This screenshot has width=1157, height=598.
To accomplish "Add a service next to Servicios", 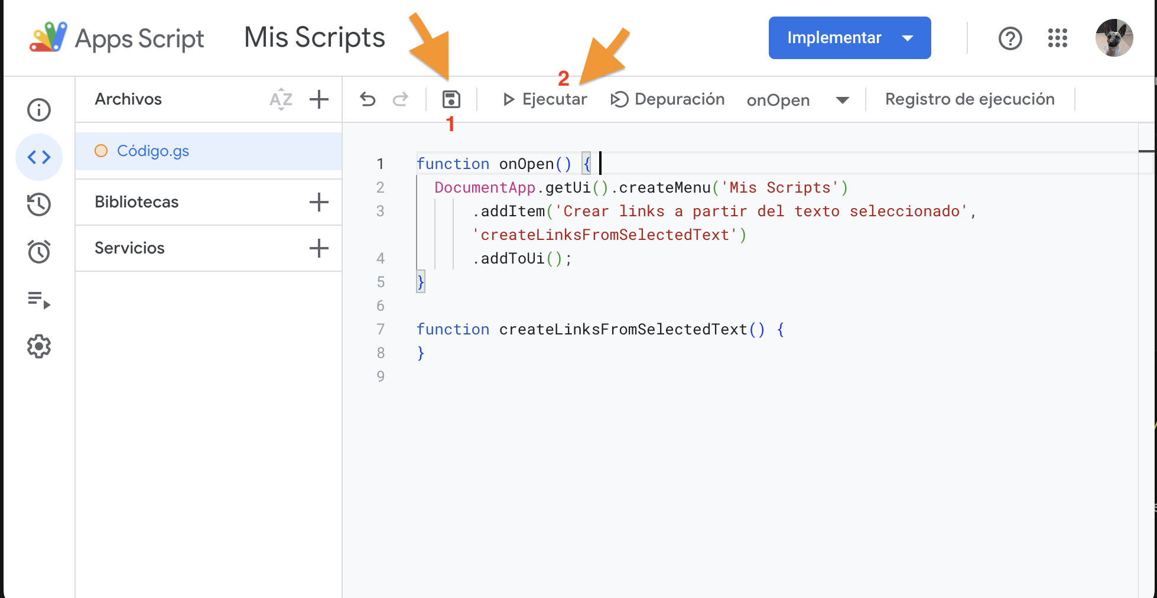I will tap(319, 248).
